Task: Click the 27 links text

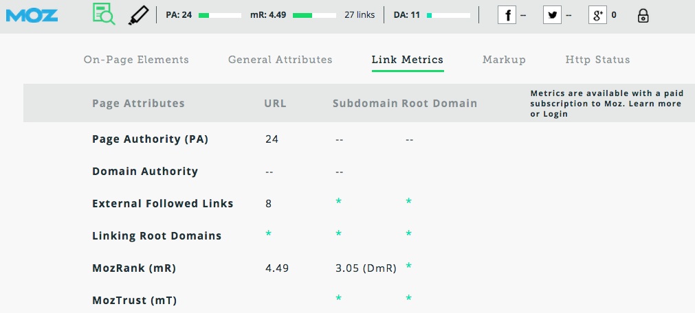Action: click(360, 15)
